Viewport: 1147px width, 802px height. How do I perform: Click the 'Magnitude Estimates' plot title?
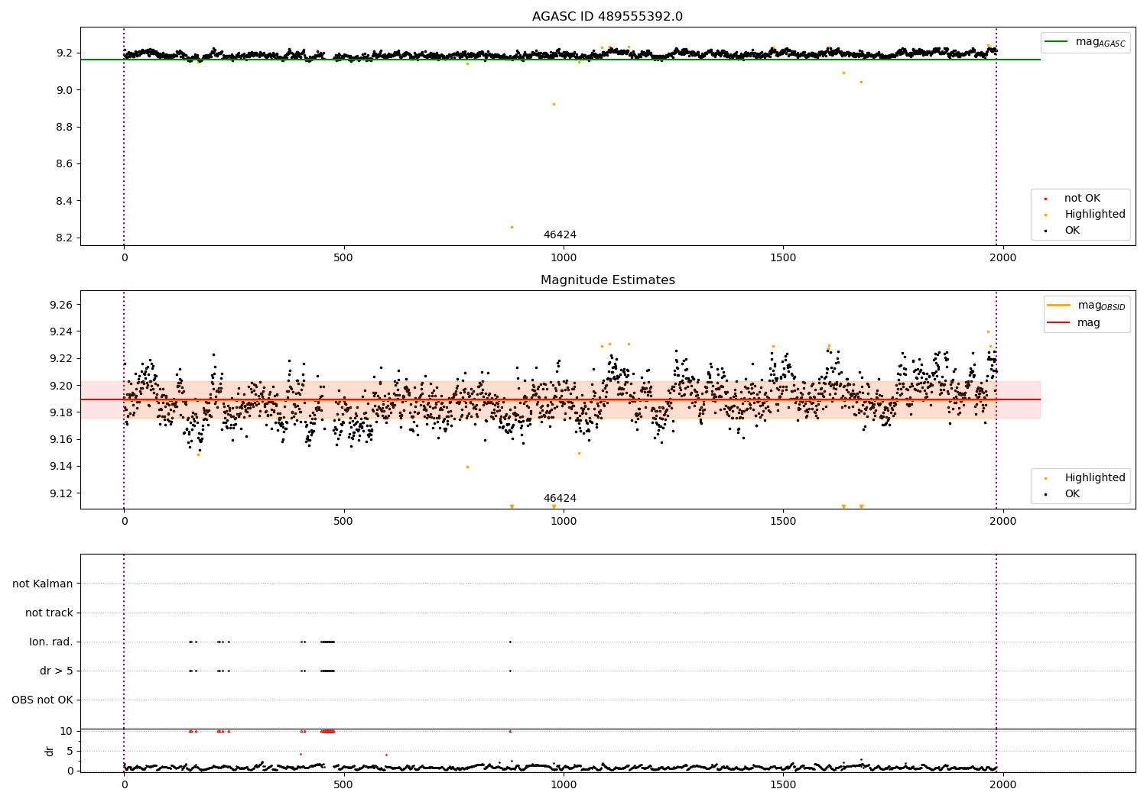pyautogui.click(x=607, y=280)
